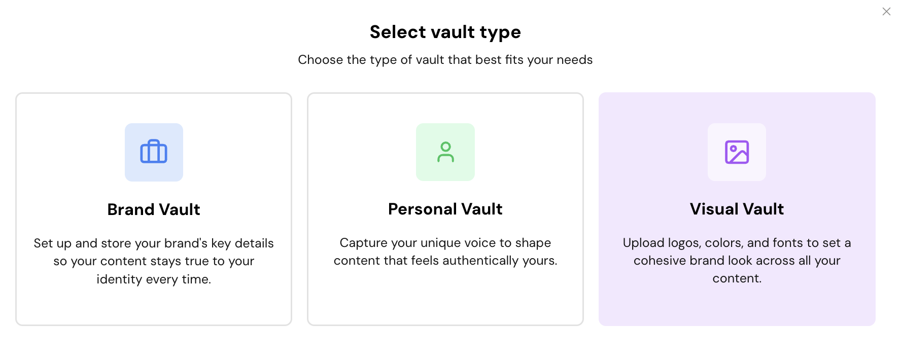Select the Personal Vault title

pos(445,209)
